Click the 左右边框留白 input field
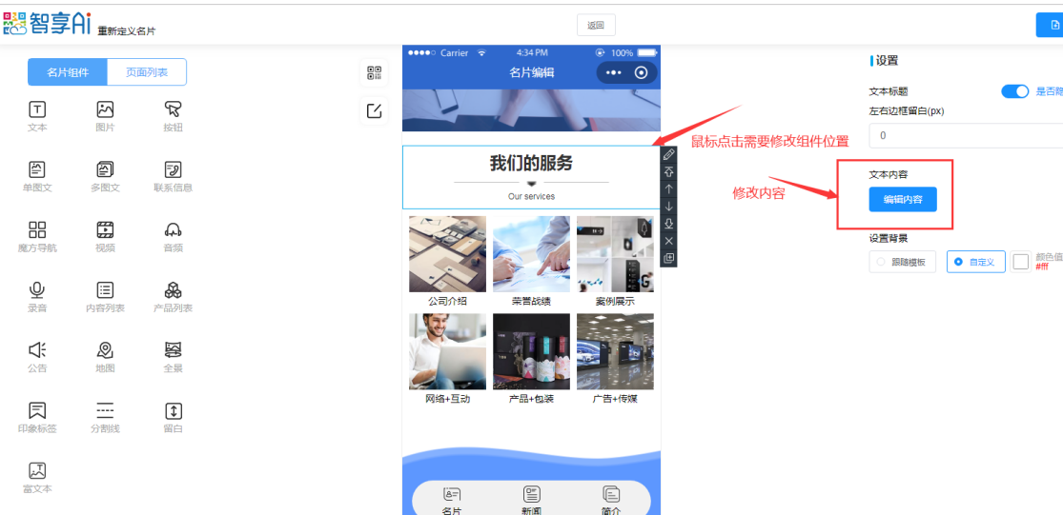This screenshot has height=515, width=1063. click(963, 136)
